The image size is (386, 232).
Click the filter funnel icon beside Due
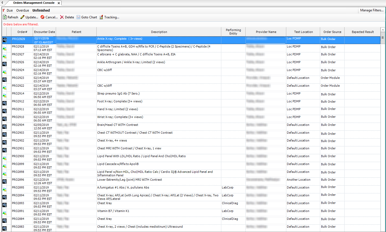tap(4, 10)
